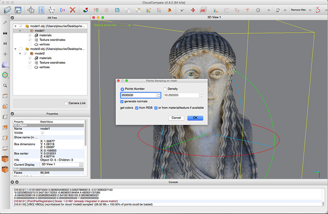Toggle checkbox for model1.obj

coord(21,26)
